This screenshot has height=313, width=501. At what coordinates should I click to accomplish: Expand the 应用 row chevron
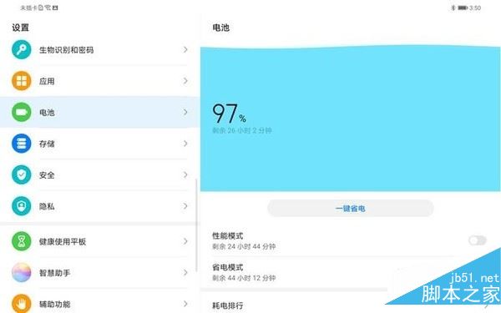coord(185,81)
